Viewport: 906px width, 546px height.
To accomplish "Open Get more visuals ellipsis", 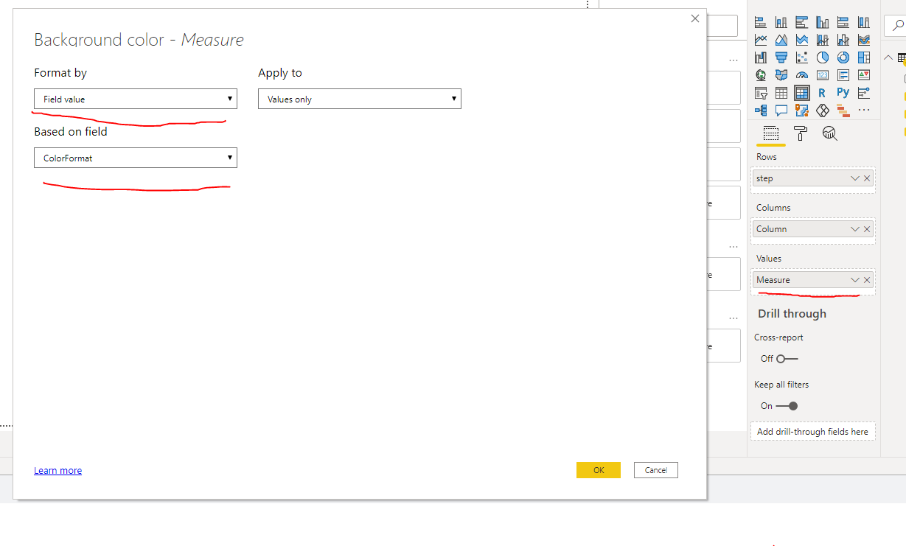I will click(864, 110).
